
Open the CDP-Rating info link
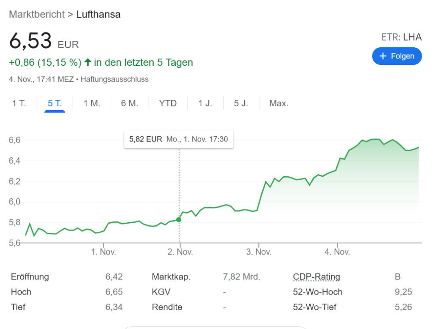(x=316, y=277)
